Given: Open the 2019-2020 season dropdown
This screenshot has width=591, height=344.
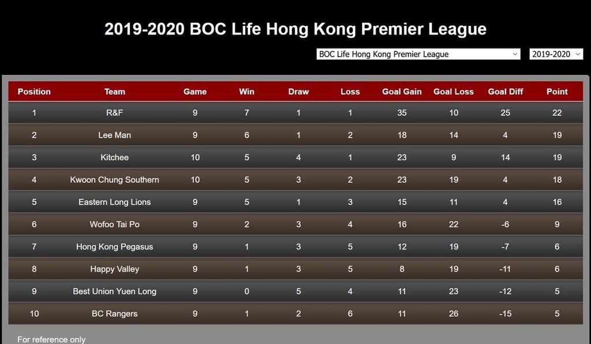Looking at the screenshot, I should pos(555,54).
